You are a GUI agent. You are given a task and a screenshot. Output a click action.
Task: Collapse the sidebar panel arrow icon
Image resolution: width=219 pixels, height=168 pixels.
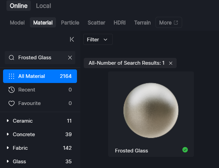72,39
